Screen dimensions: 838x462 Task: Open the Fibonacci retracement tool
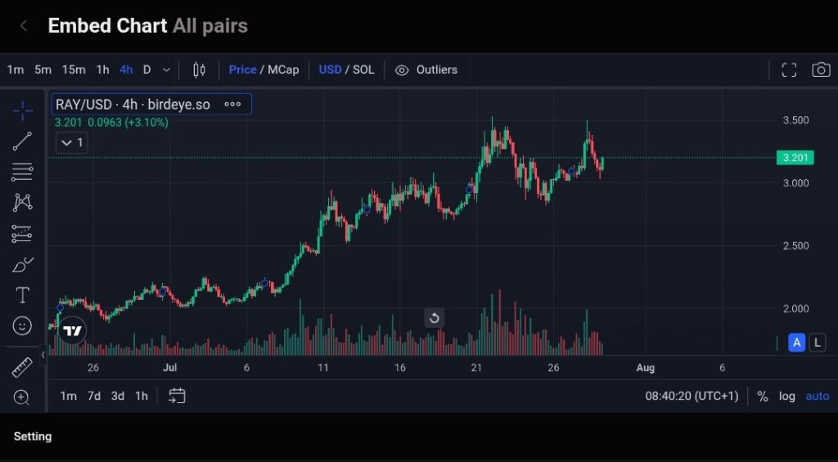coord(22,172)
